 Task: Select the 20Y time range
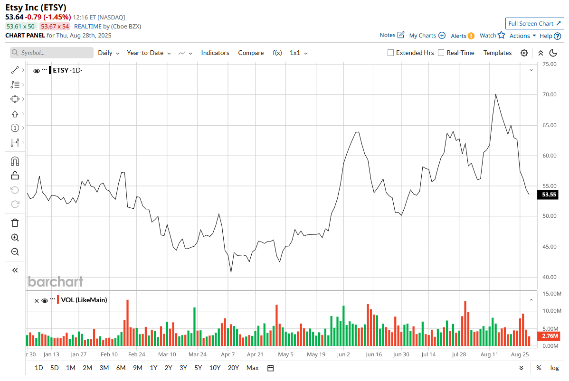pyautogui.click(x=233, y=368)
